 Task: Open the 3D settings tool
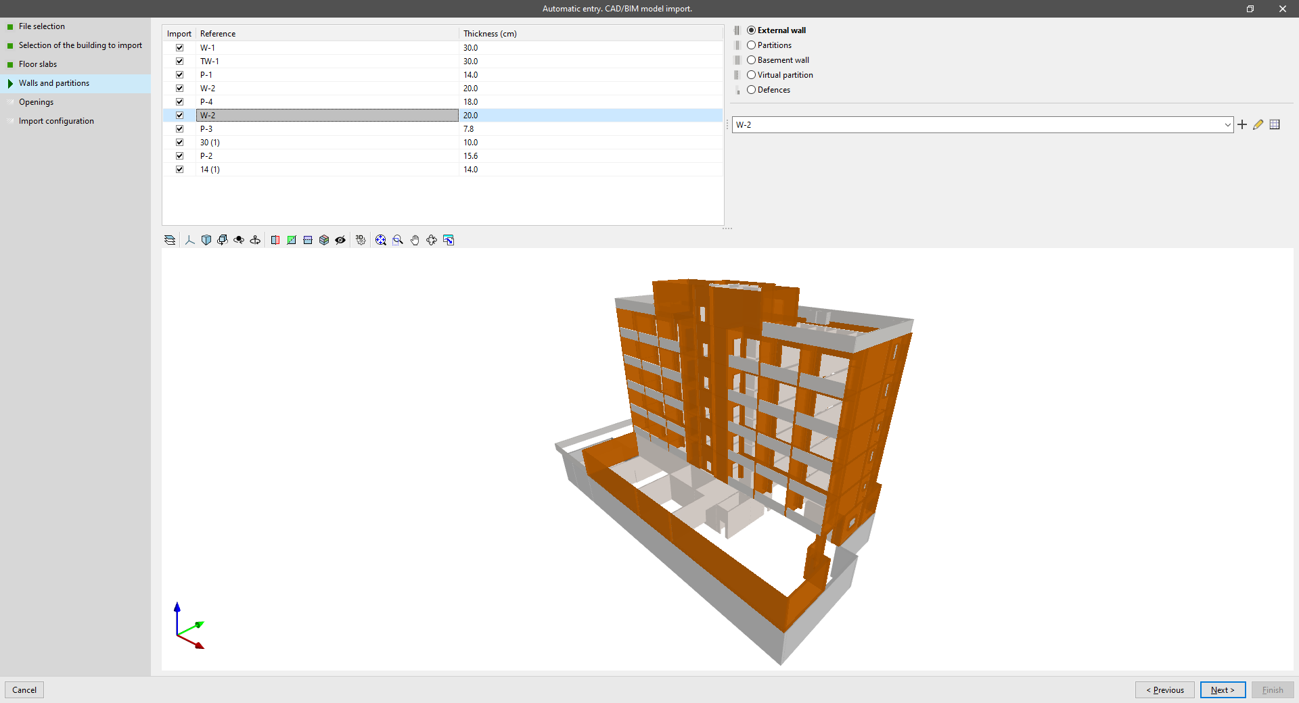click(x=361, y=240)
